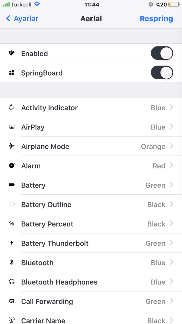Image resolution: width=182 pixels, height=324 pixels.
Task: Toggle the Enabled switch off
Action: 162,53
